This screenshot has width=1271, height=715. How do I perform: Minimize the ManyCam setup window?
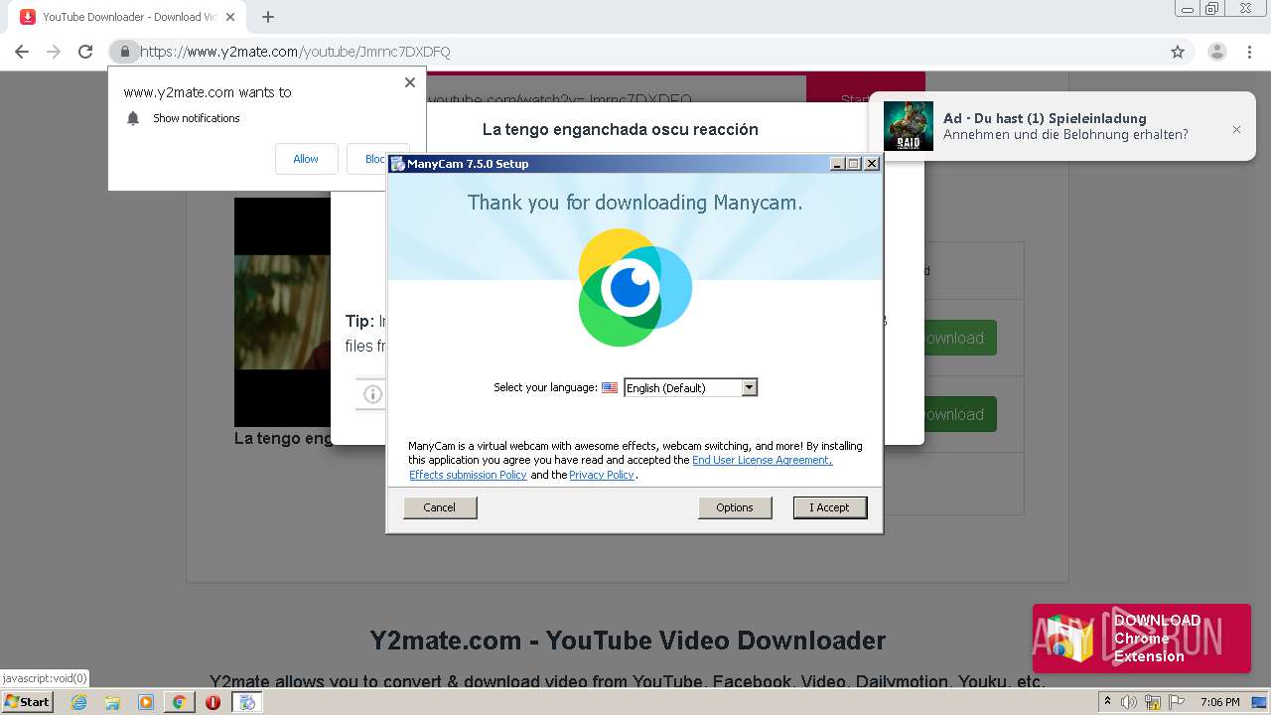pyautogui.click(x=837, y=164)
